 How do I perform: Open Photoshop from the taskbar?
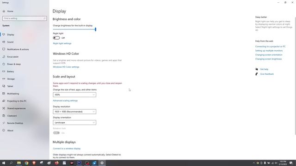click(79, 163)
